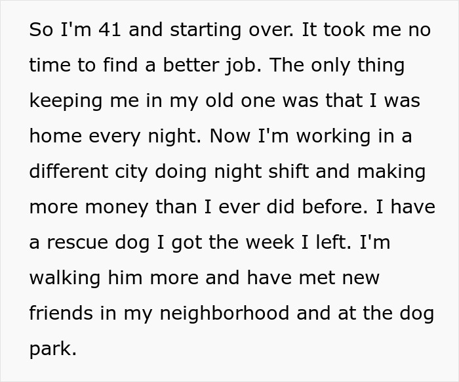Click the words "have met new"
Image resolution: width=459 pixels, height=382 pixels.
[x=315, y=278]
